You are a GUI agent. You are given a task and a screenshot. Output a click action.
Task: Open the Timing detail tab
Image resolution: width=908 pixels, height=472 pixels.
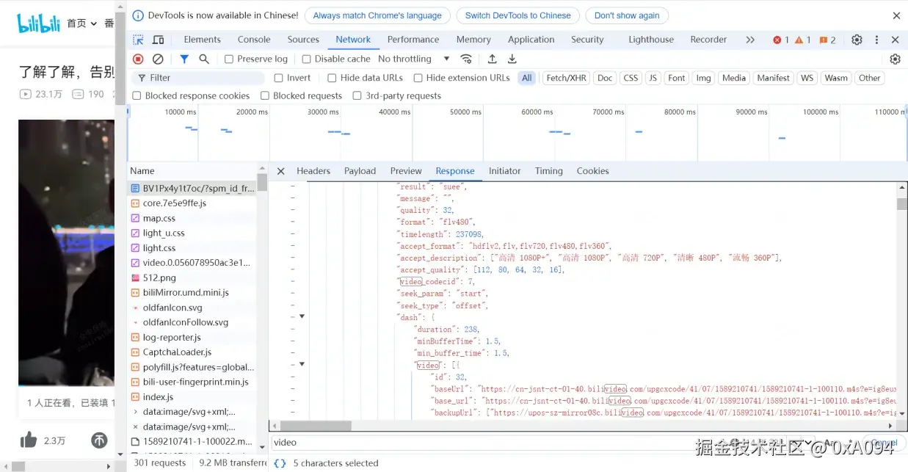click(x=548, y=171)
